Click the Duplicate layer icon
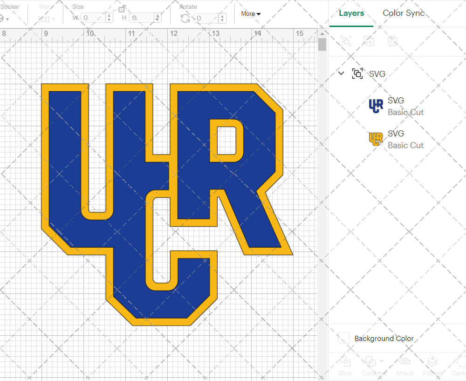 pyautogui.click(x=369, y=41)
